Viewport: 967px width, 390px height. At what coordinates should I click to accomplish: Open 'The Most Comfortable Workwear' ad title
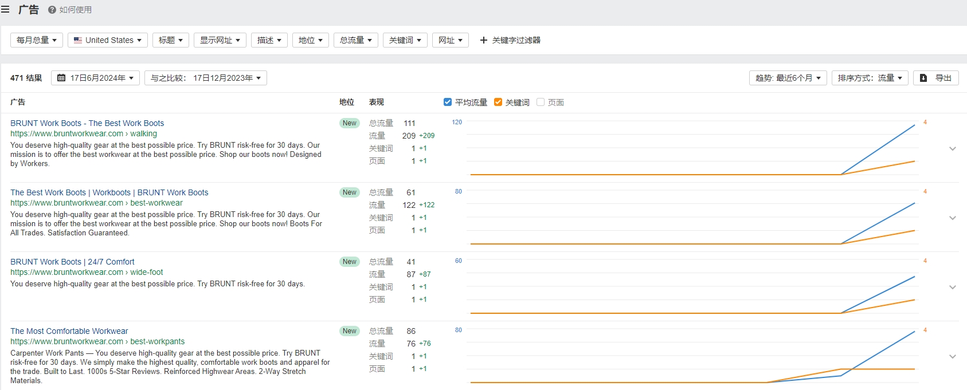69,331
